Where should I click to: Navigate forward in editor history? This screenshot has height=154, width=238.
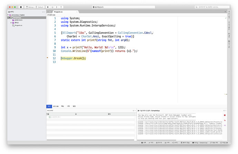pos(51,12)
